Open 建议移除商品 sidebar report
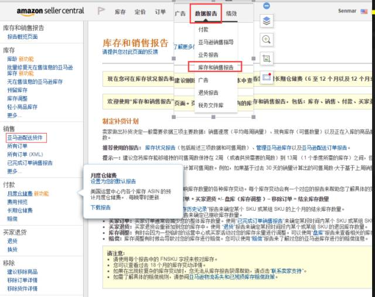Screen dimensions: 375x297 (x=22, y=272)
